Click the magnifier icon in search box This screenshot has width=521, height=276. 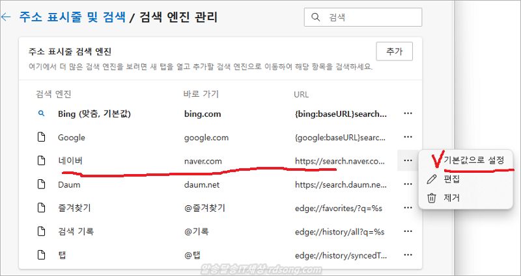click(316, 18)
